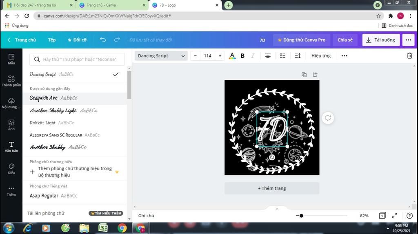Open Excel from the taskbar
Image resolution: width=418 pixels, height=234 pixels.
coord(103,228)
